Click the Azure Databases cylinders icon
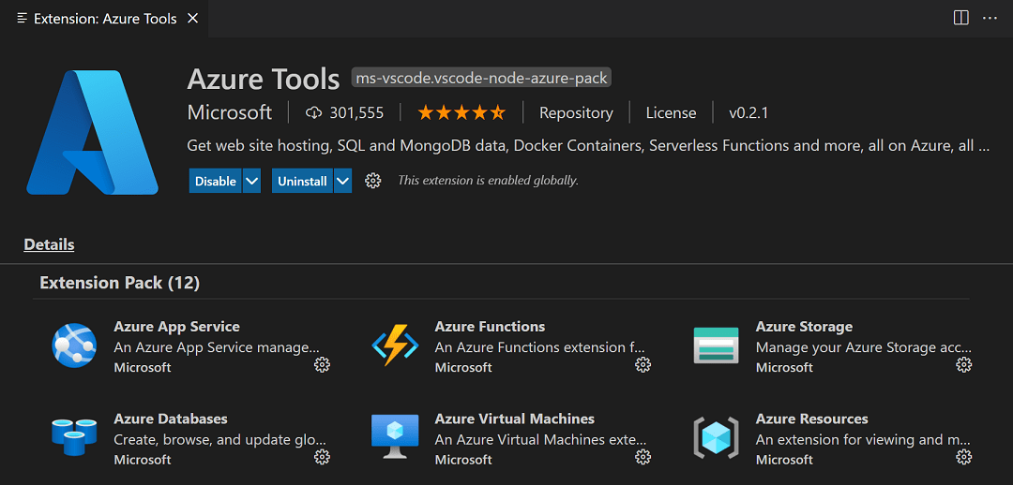This screenshot has width=1013, height=485. 74,437
